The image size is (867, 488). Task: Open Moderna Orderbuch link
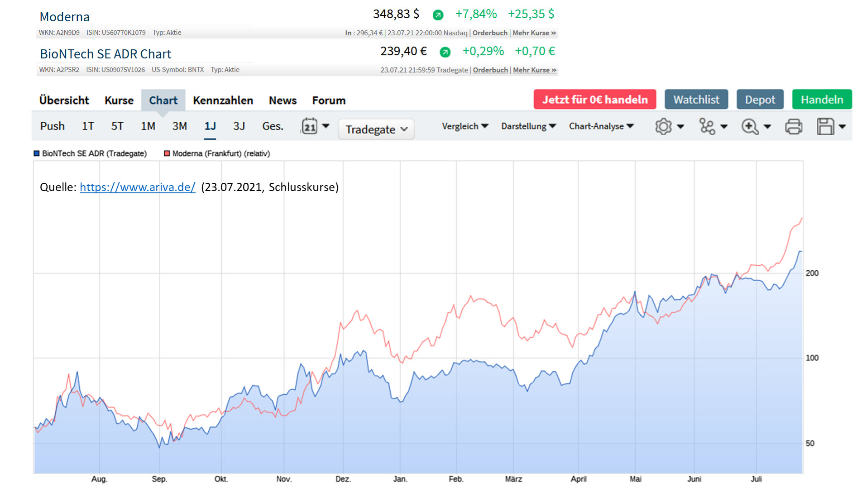[x=490, y=33]
